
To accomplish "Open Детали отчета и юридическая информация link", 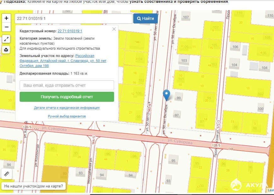I will [67, 108].
